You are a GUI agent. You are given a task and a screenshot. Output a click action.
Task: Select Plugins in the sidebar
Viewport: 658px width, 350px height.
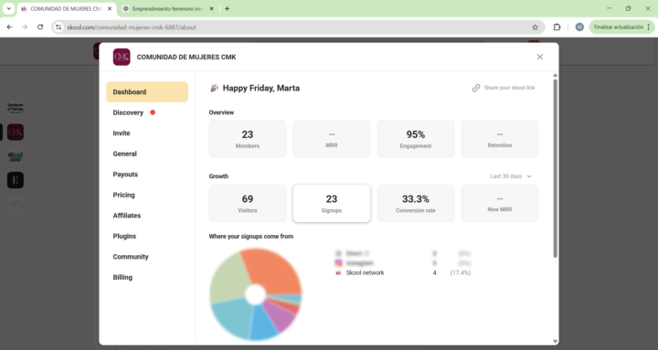coord(124,236)
